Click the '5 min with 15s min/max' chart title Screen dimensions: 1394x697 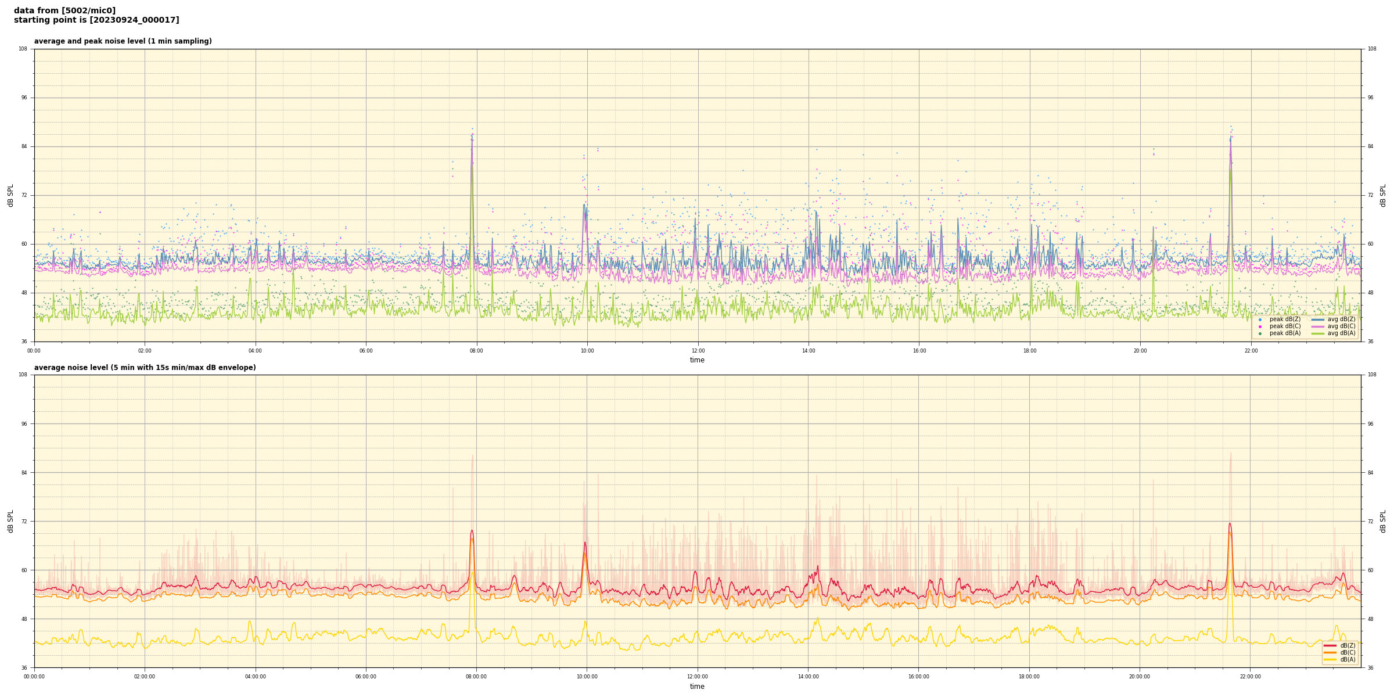[x=145, y=368]
